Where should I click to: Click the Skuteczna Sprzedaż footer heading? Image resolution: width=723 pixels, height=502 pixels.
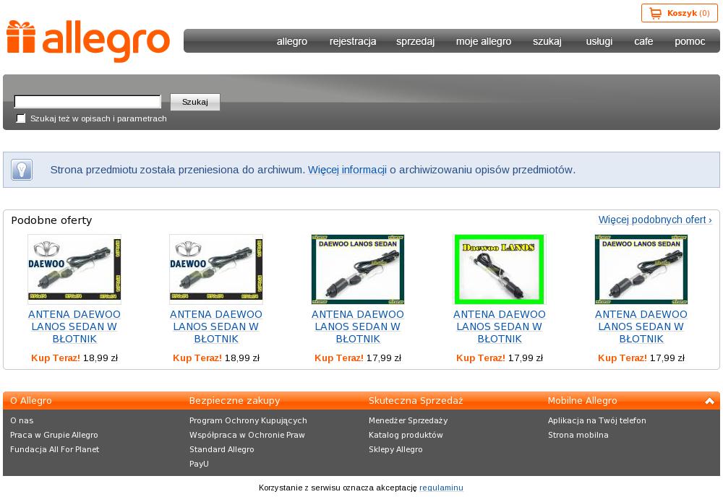416,401
